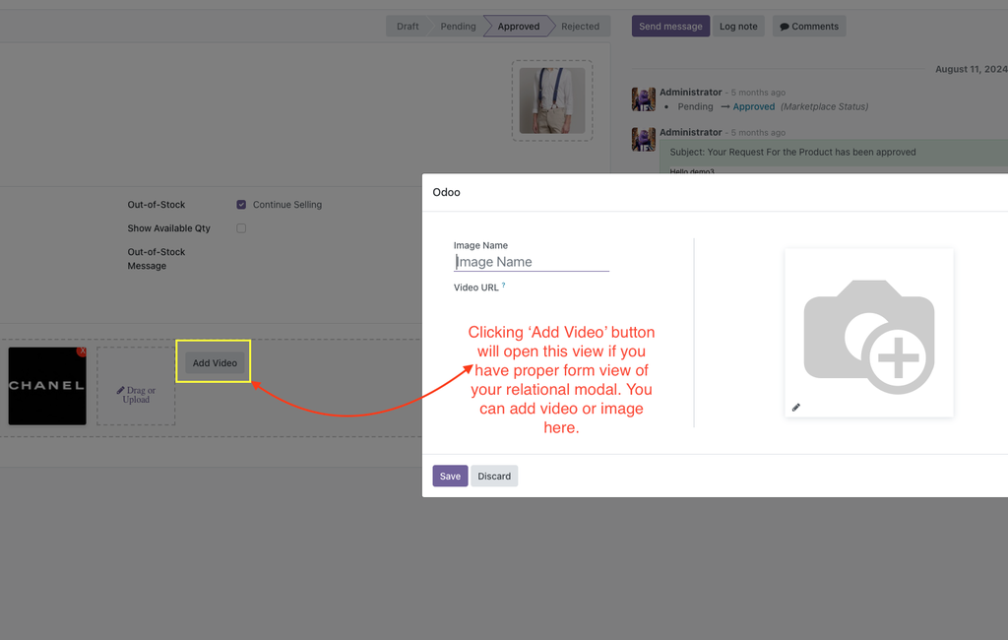This screenshot has height=640, width=1008.
Task: Save the new video entry
Action: click(x=450, y=476)
